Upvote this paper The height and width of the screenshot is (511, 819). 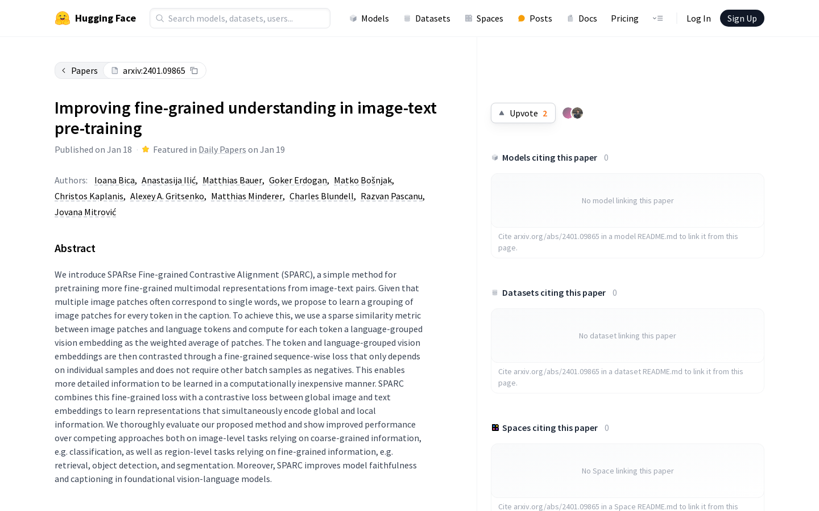tap(523, 113)
